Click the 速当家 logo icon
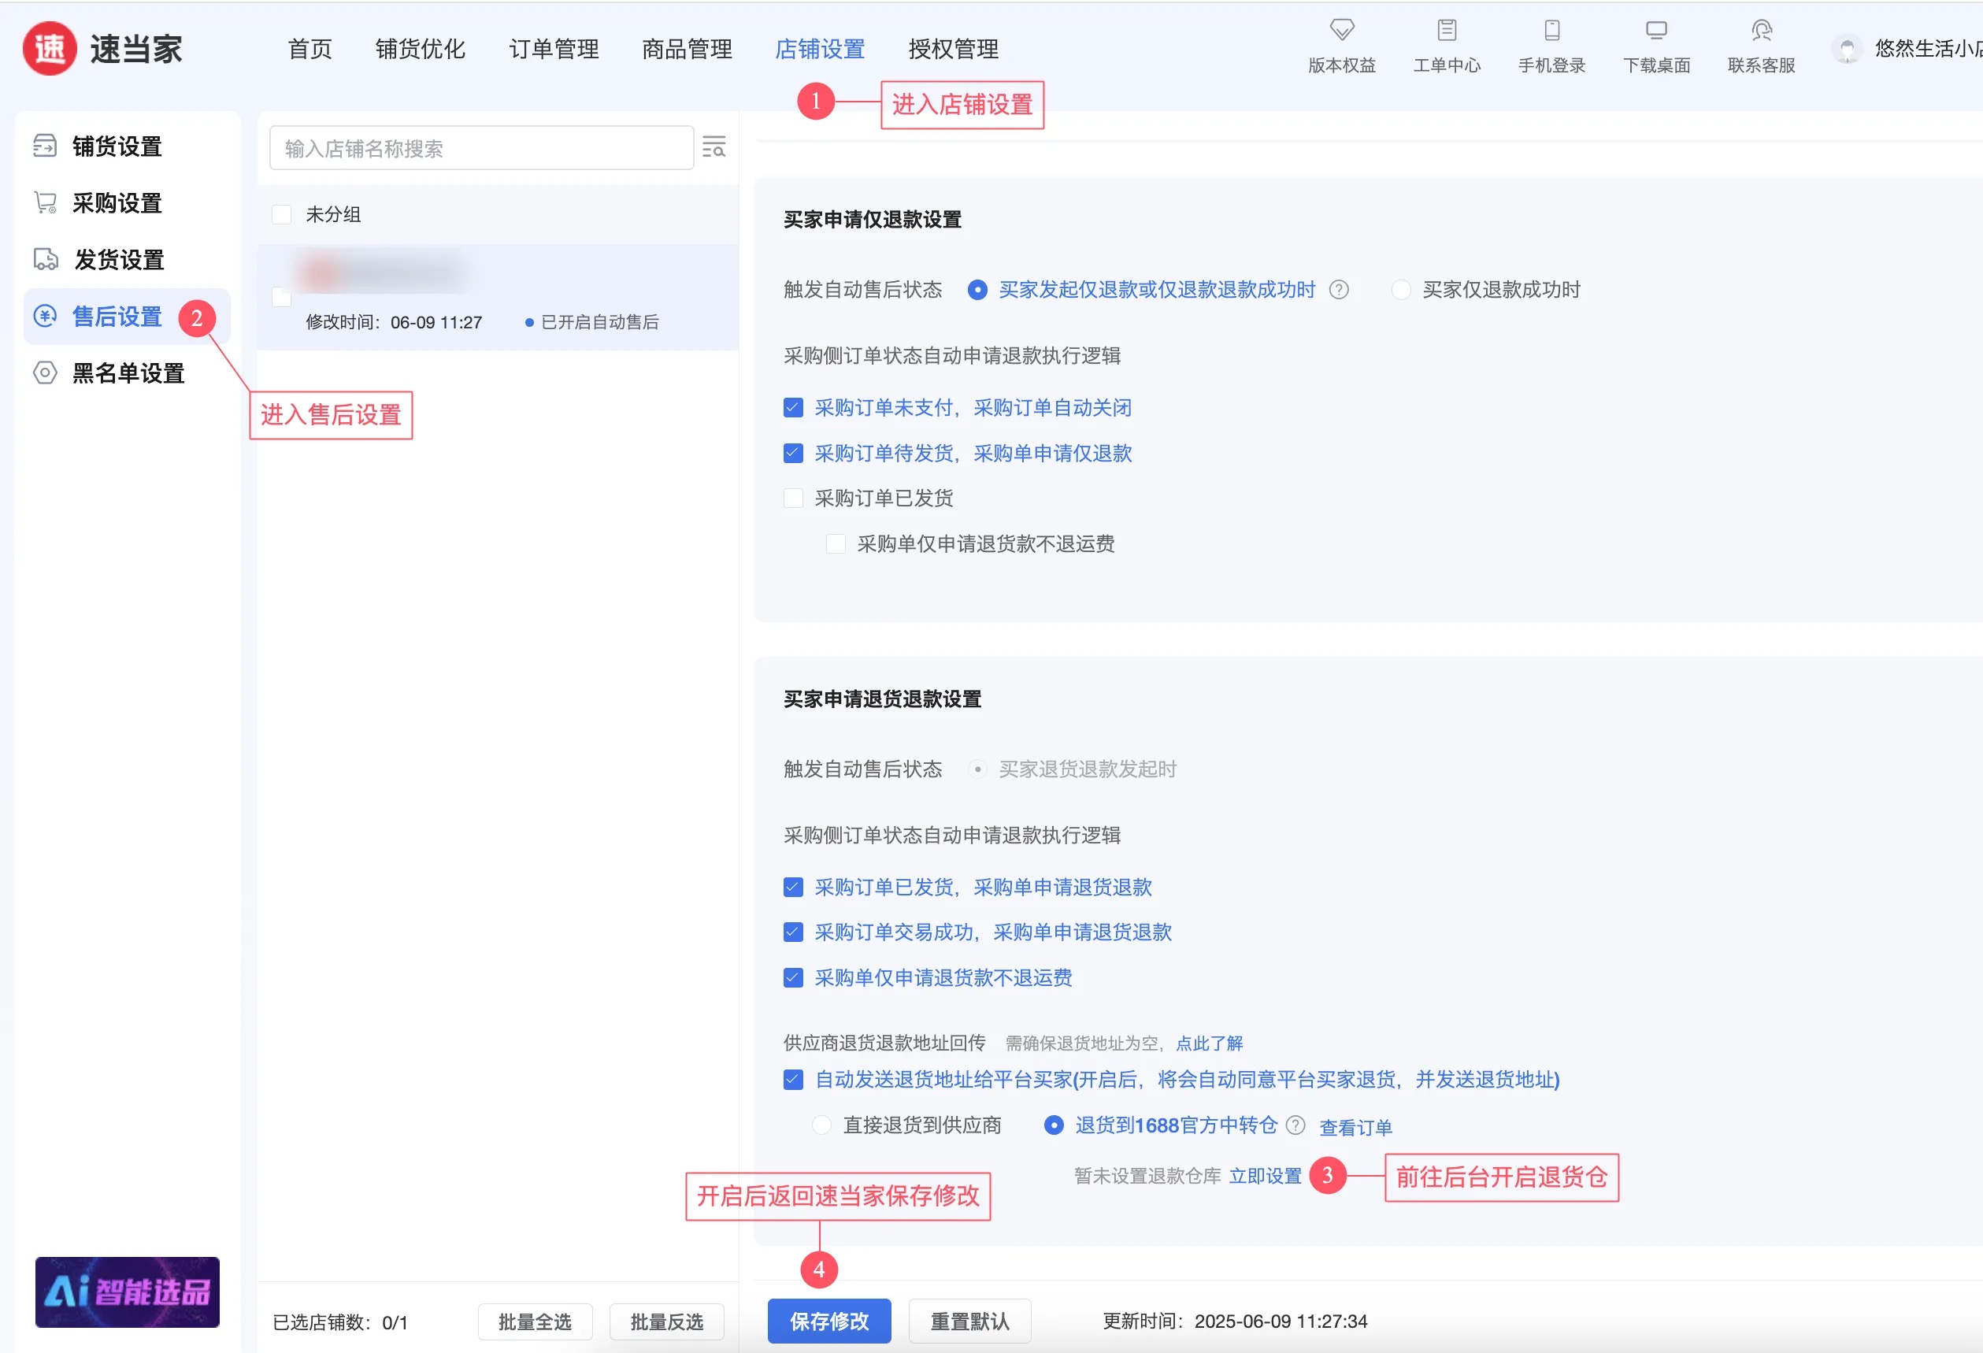 [50, 49]
